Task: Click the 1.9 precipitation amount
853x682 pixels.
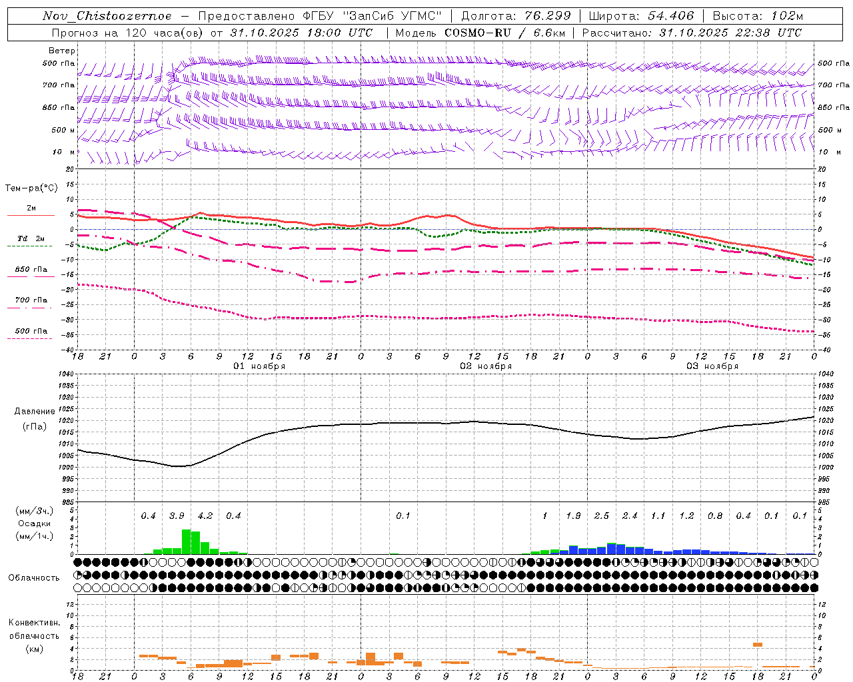Action: [x=573, y=516]
